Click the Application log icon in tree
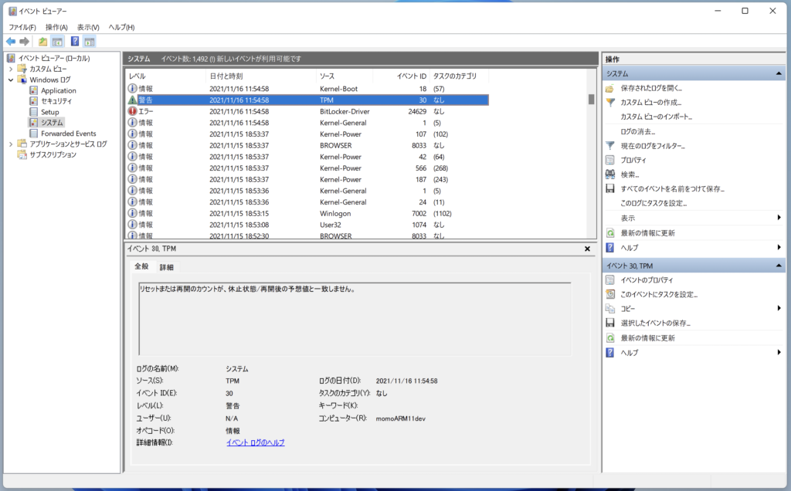Viewport: 791px width, 491px height. click(x=34, y=90)
